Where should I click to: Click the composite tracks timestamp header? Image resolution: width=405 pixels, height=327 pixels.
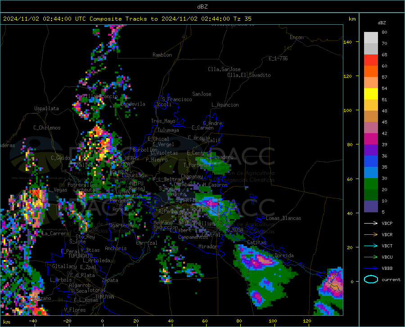click(127, 19)
